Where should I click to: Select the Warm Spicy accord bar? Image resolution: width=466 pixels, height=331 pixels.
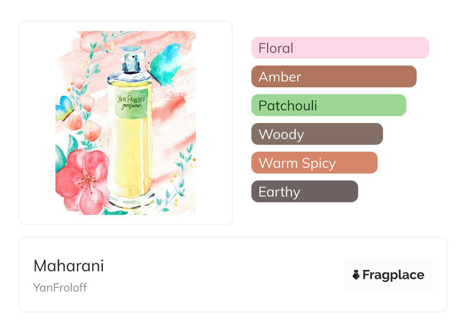click(314, 163)
